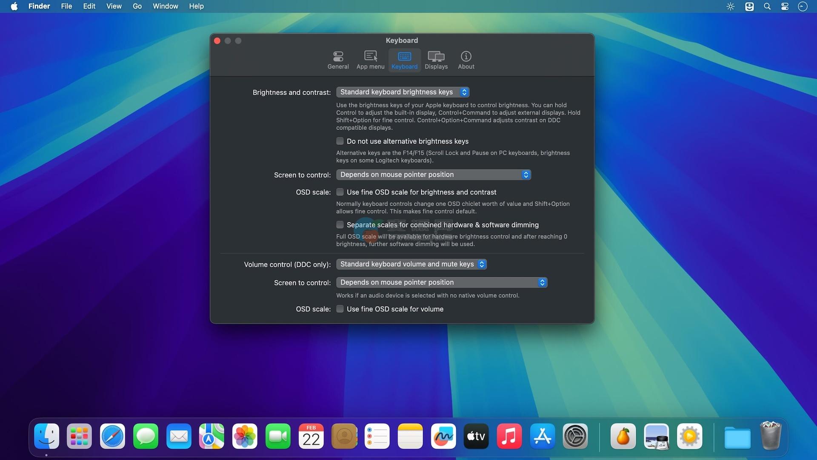Switch to the App menu tab
Image resolution: width=817 pixels, height=460 pixels.
(370, 60)
